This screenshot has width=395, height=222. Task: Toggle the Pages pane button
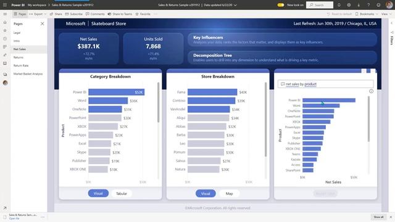click(20, 14)
